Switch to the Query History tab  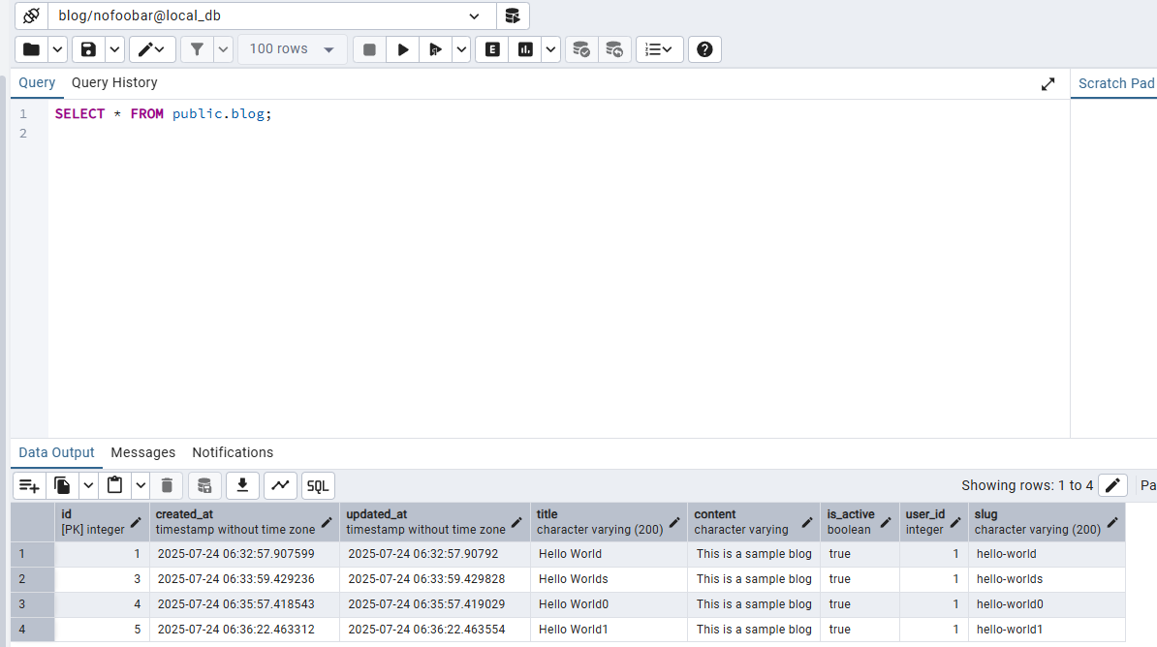(x=114, y=82)
